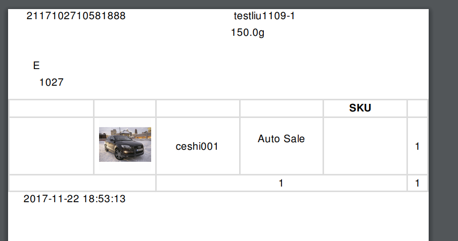The image size is (458, 241).
Task: Click the empty header above the car image
Action: click(125, 108)
